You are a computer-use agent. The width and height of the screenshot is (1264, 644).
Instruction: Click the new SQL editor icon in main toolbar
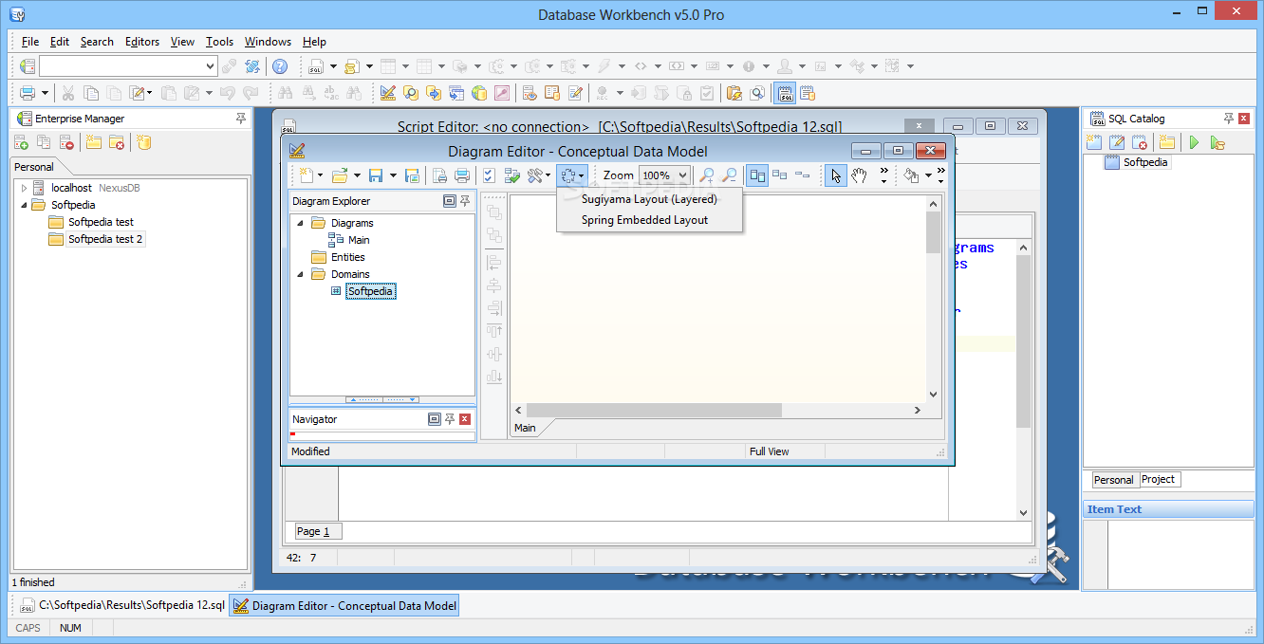click(316, 66)
